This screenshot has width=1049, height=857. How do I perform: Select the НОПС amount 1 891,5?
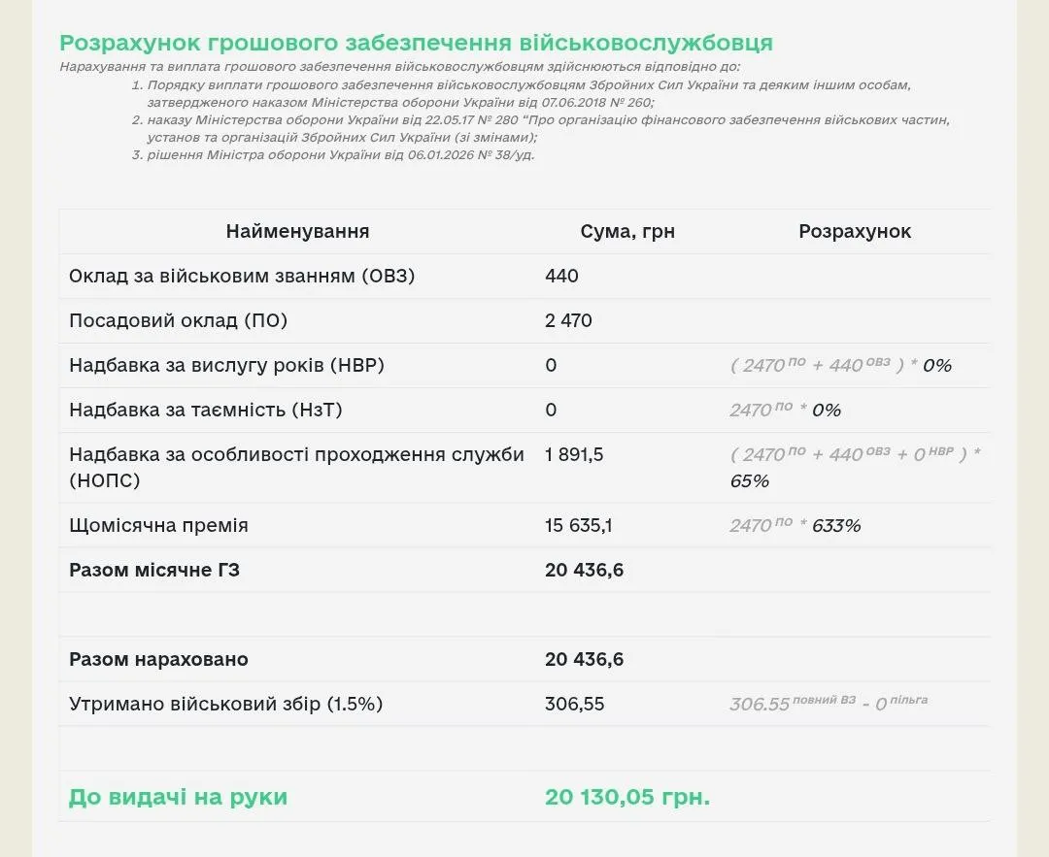click(x=577, y=453)
